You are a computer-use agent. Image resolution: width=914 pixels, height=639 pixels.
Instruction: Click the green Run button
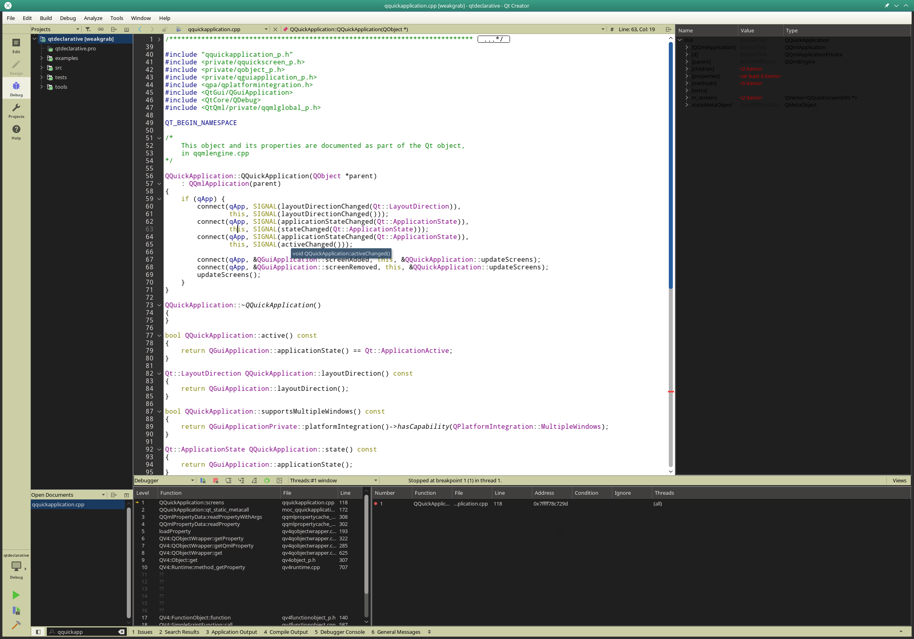[16, 595]
